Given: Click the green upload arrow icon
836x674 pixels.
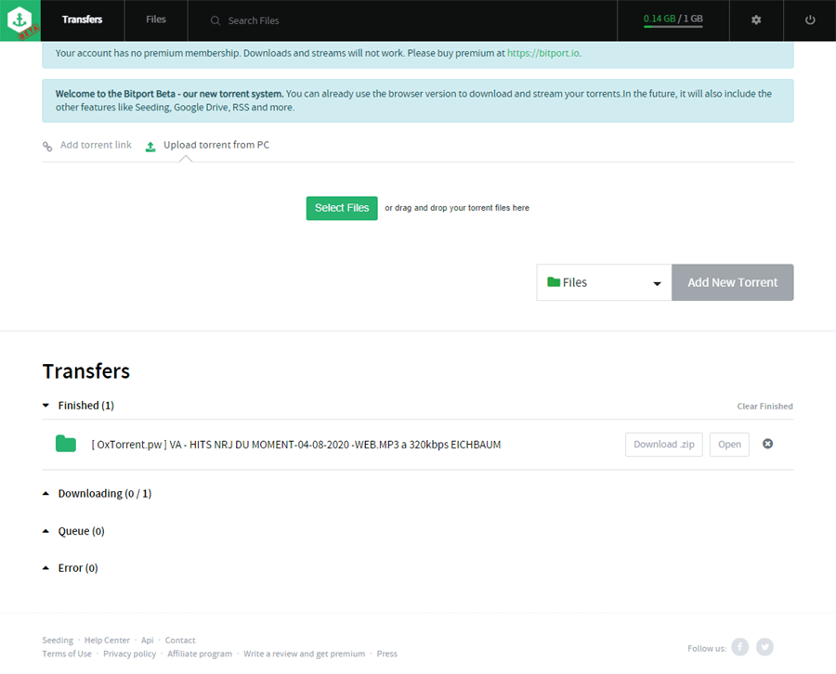Looking at the screenshot, I should coord(150,147).
